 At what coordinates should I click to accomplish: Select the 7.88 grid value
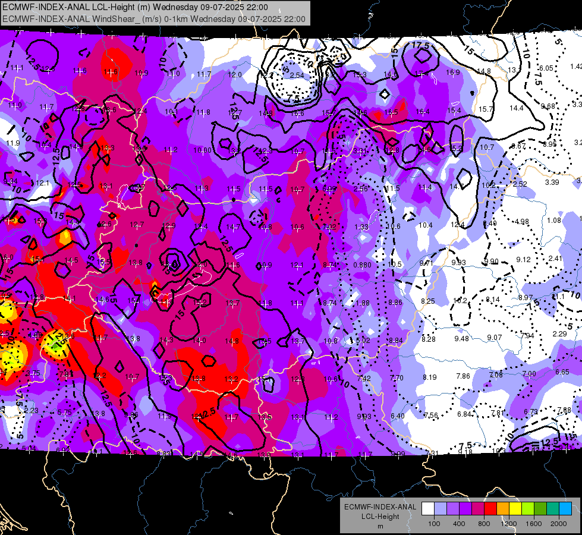point(564,410)
